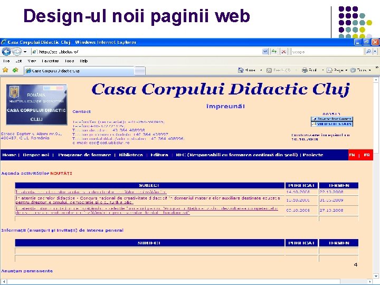Select the Casa Corpului Didactic Cluj tab
Screen dimensions: 380x285
click(79, 71)
